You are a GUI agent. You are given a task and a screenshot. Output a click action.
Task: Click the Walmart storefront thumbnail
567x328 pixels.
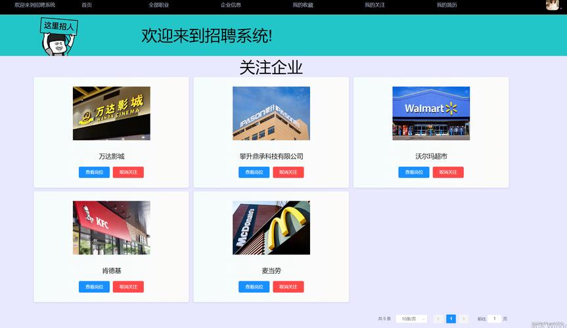point(431,113)
